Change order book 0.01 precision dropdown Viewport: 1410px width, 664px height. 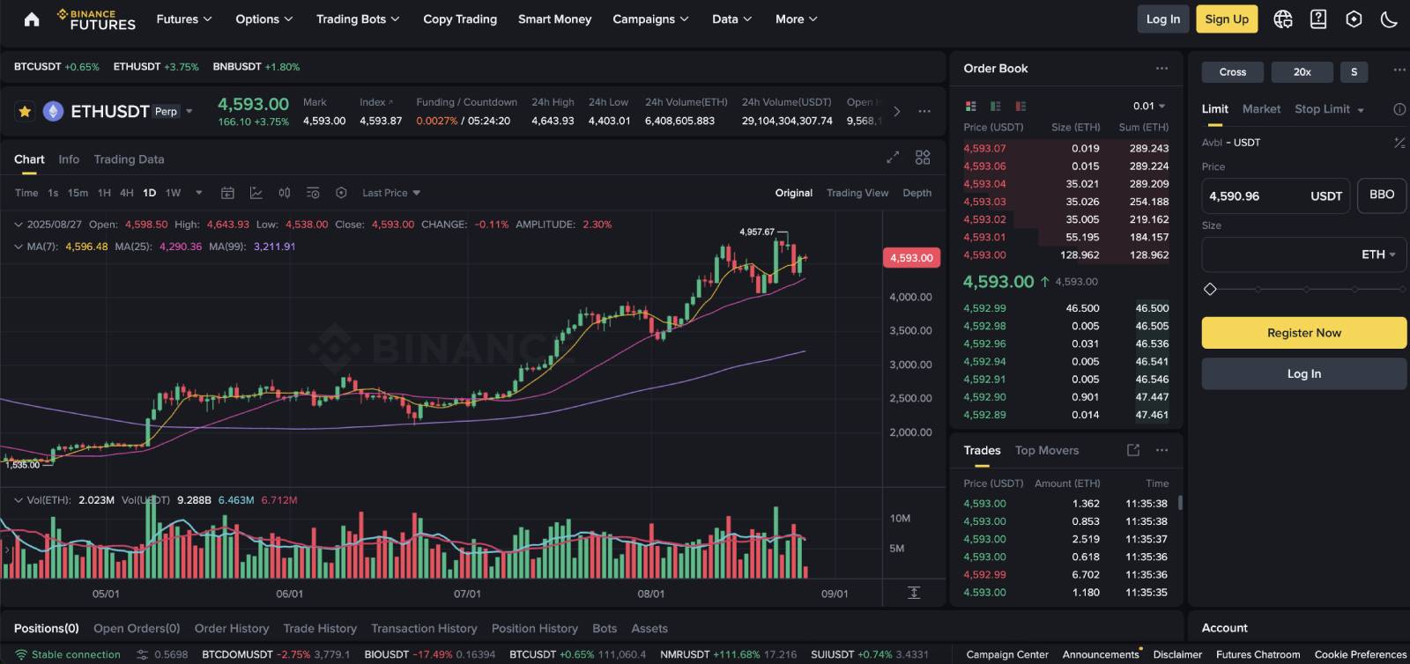pyautogui.click(x=1149, y=106)
